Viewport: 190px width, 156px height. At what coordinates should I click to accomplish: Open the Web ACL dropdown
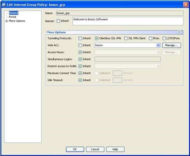[x=158, y=45]
